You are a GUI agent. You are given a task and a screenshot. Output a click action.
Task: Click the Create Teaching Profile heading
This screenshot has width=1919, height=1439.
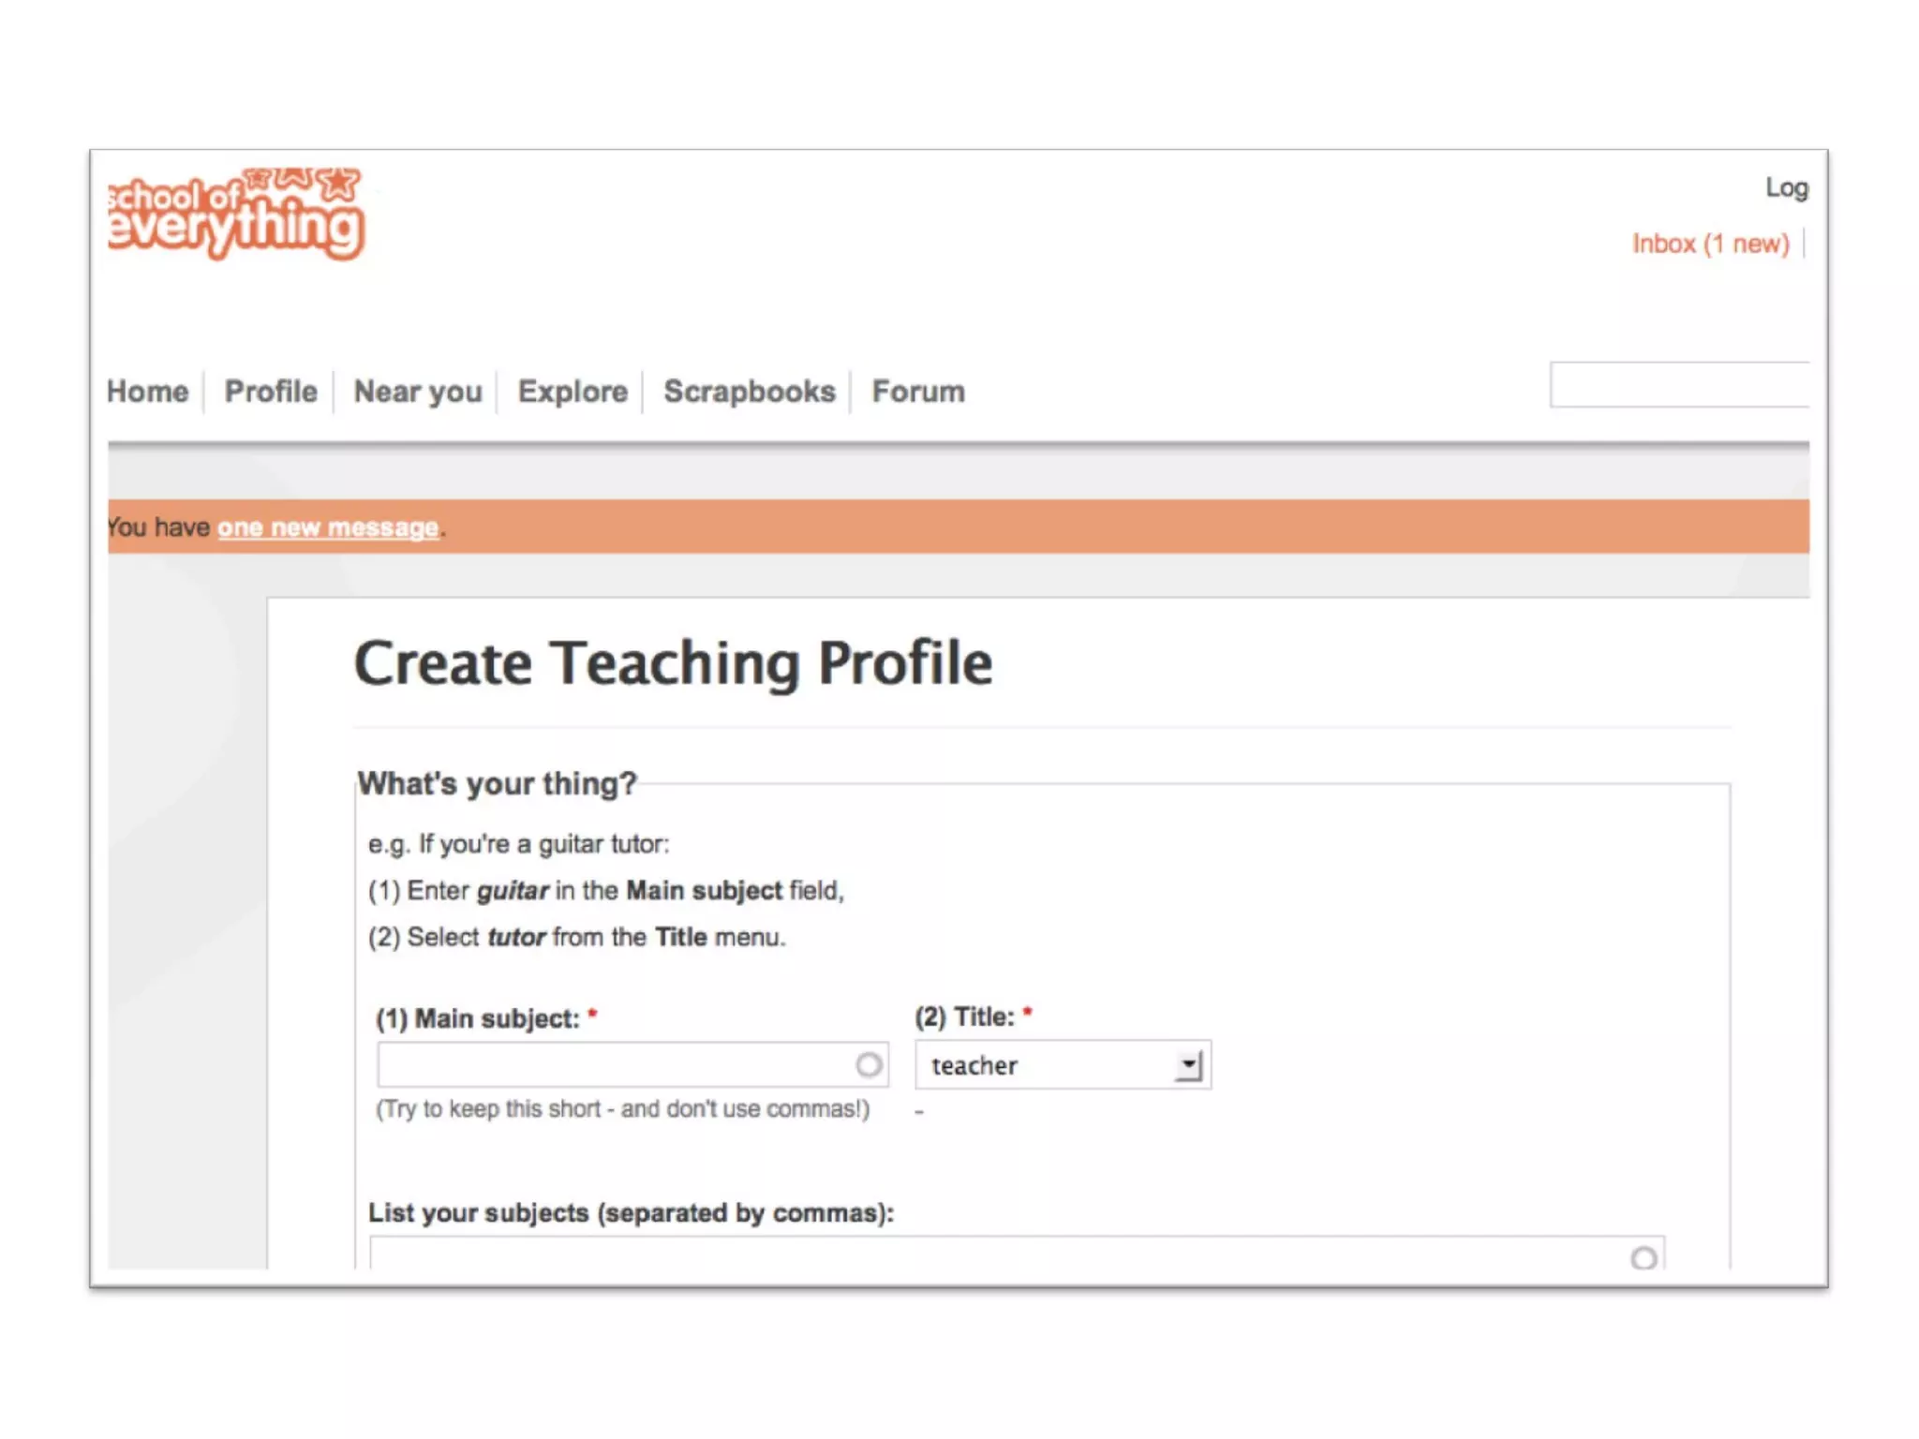673,663
